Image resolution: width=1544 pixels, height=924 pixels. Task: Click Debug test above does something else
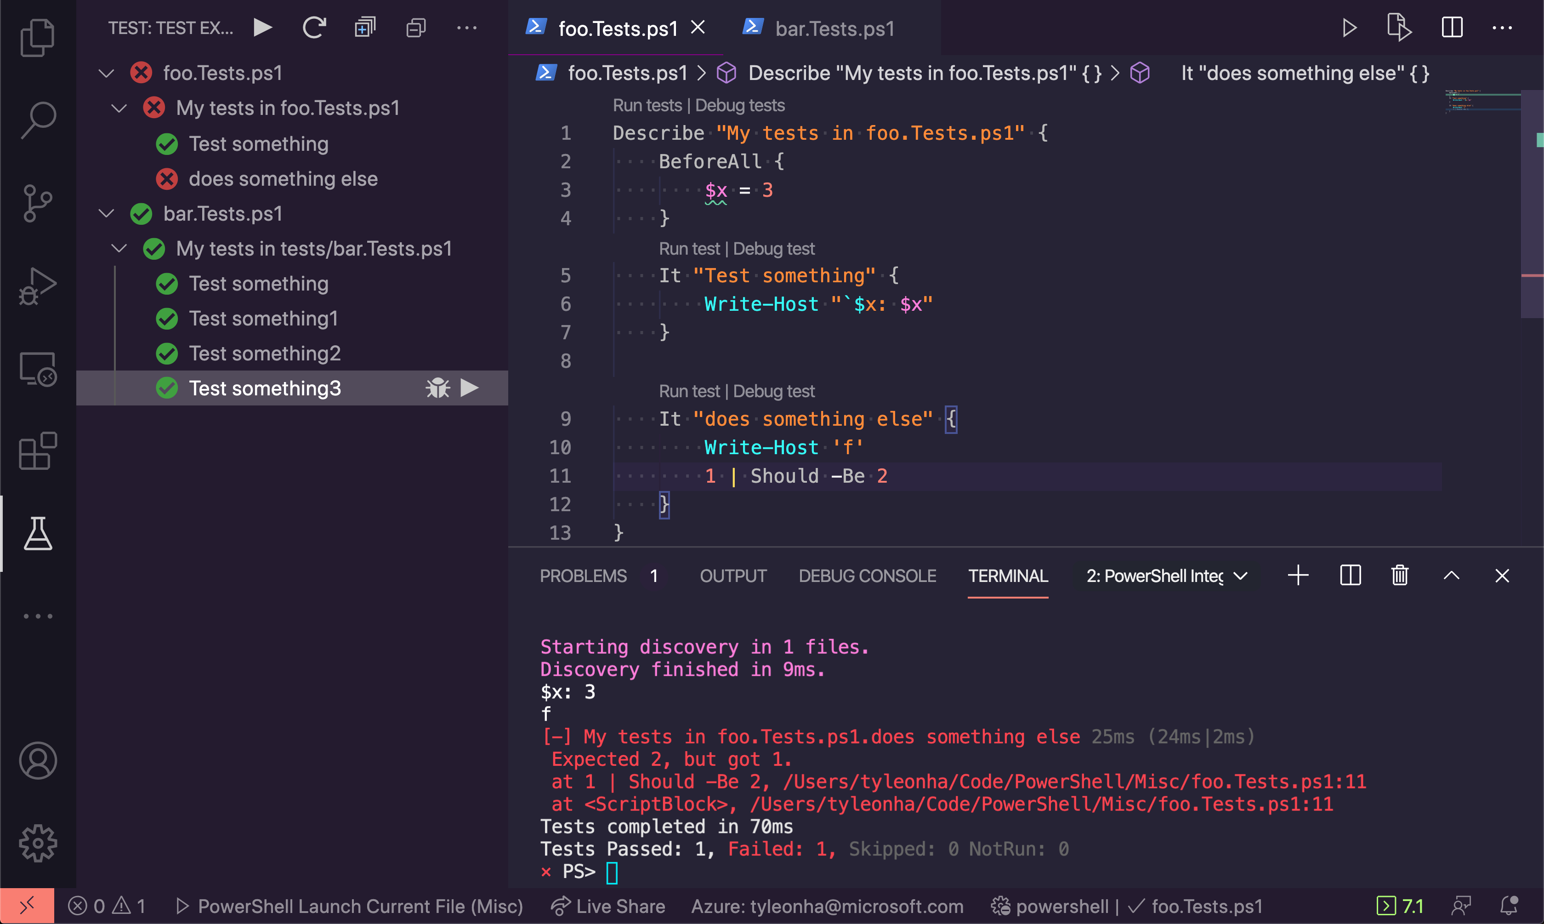(x=774, y=390)
